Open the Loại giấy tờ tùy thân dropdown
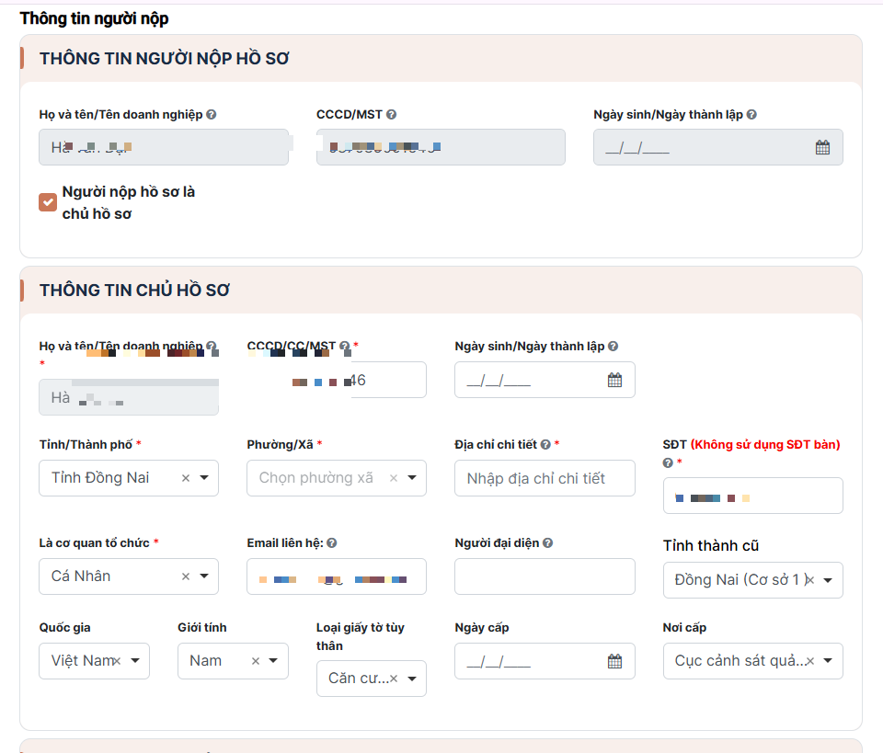The height and width of the screenshot is (753, 883). point(412,679)
